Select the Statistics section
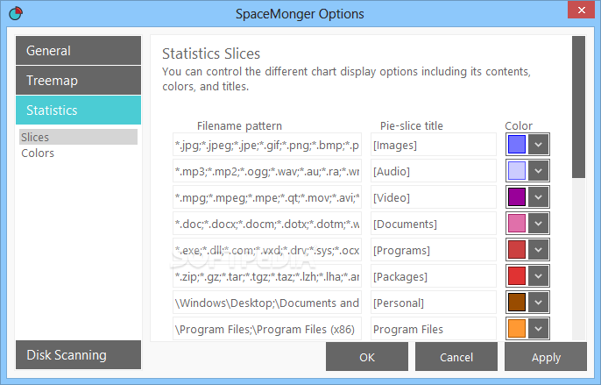The image size is (601, 385). (x=78, y=111)
